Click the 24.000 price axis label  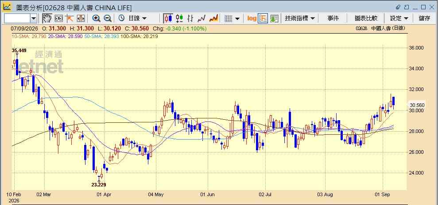pyautogui.click(x=416, y=173)
